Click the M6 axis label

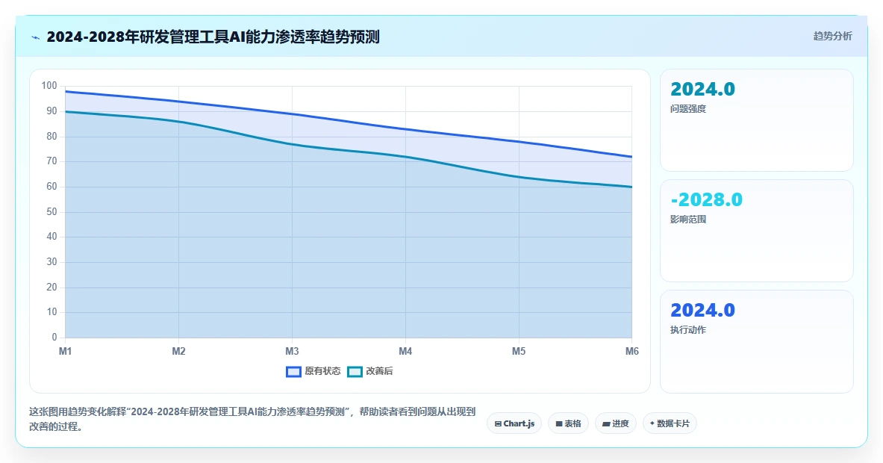point(632,352)
